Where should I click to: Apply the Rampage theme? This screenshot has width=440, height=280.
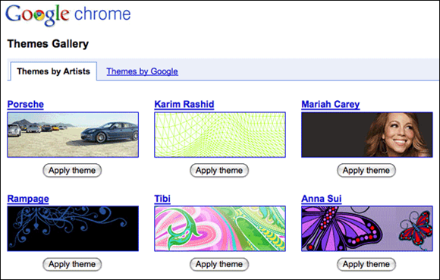tap(72, 264)
